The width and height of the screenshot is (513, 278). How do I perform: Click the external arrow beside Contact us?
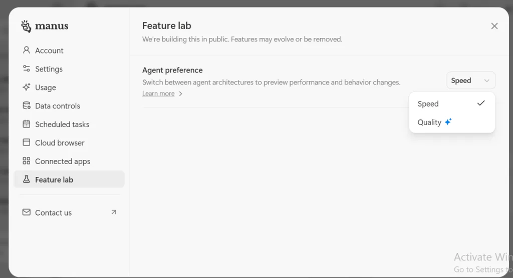point(114,212)
